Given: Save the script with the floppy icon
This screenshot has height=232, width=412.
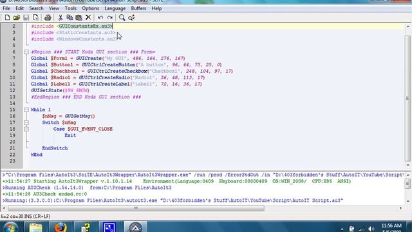Looking at the screenshot, I should click(x=26, y=17).
